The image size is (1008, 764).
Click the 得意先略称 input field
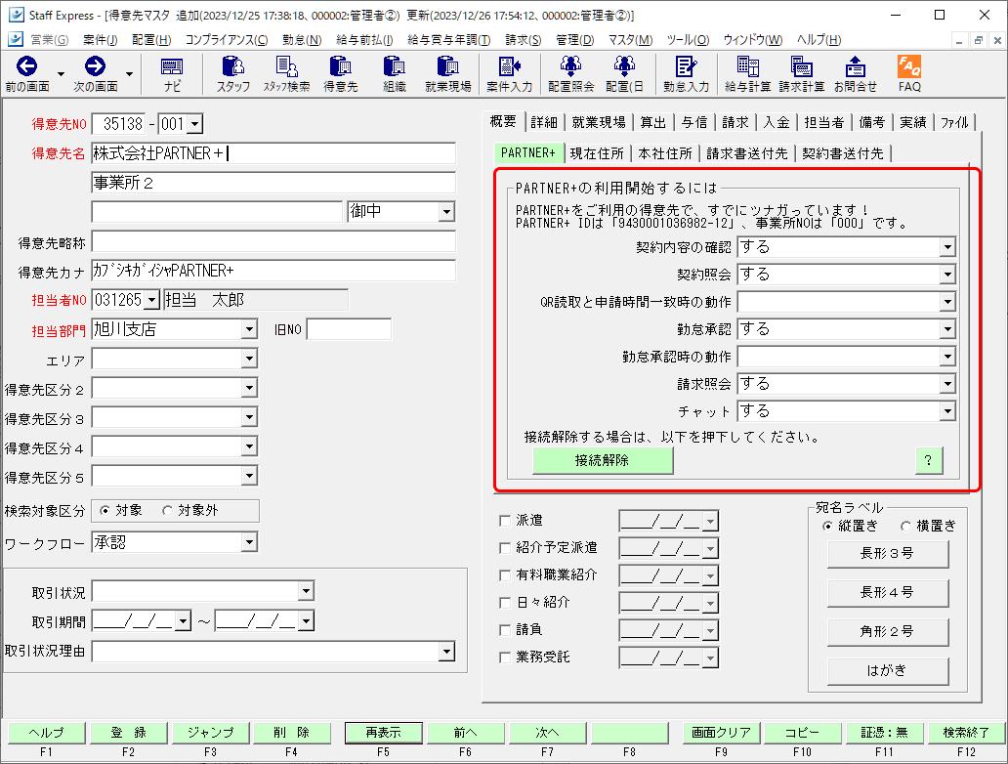[273, 242]
